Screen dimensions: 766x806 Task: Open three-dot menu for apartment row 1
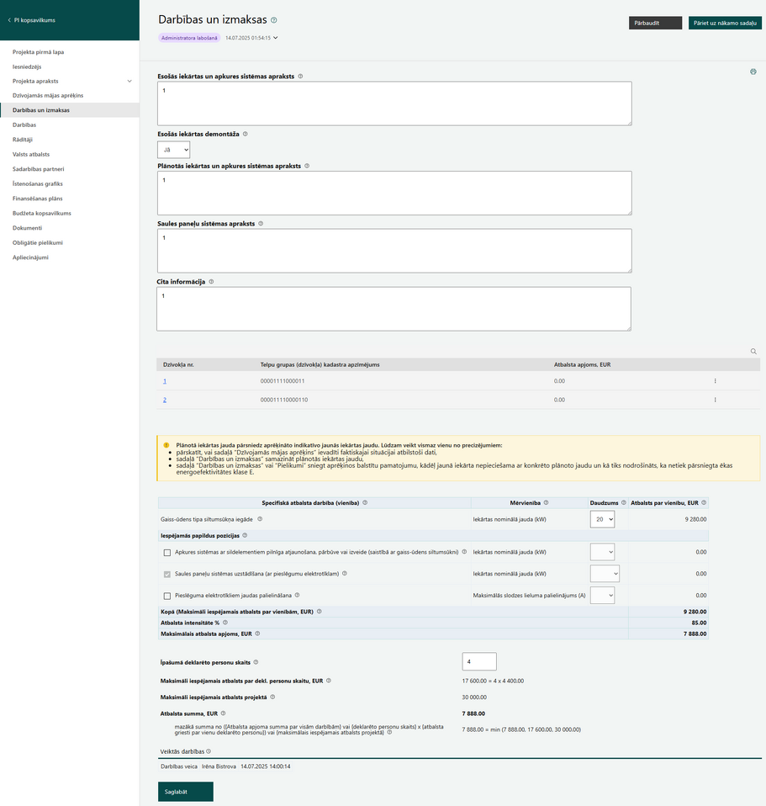(x=716, y=381)
